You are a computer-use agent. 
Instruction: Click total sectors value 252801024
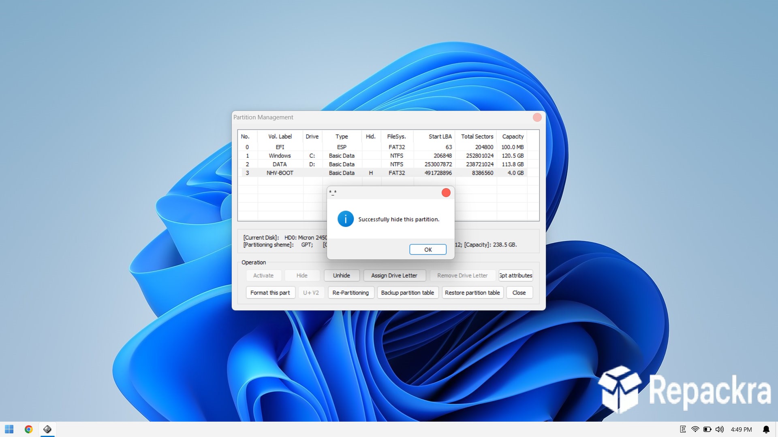coord(480,156)
